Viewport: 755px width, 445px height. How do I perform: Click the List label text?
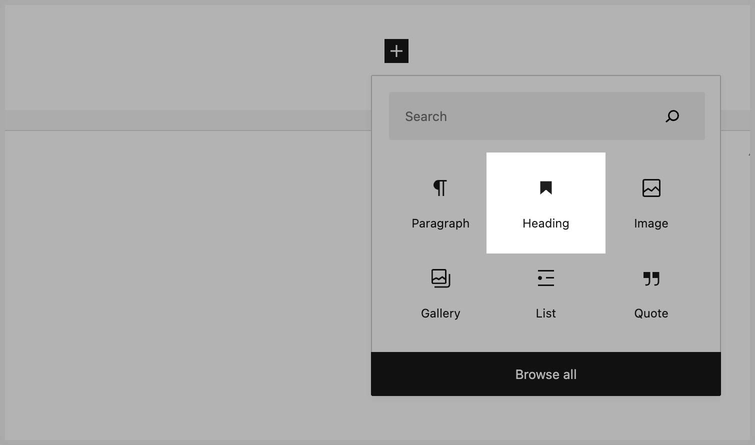point(545,313)
